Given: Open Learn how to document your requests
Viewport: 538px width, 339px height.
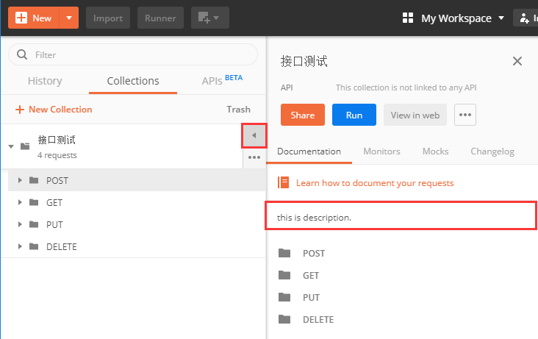Looking at the screenshot, I should point(375,183).
